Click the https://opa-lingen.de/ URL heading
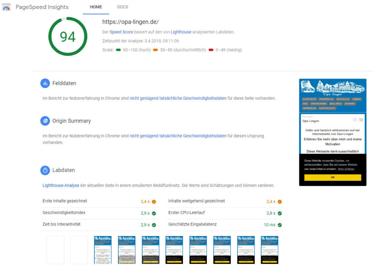Viewport: 373px width, 274px height. 130,22
